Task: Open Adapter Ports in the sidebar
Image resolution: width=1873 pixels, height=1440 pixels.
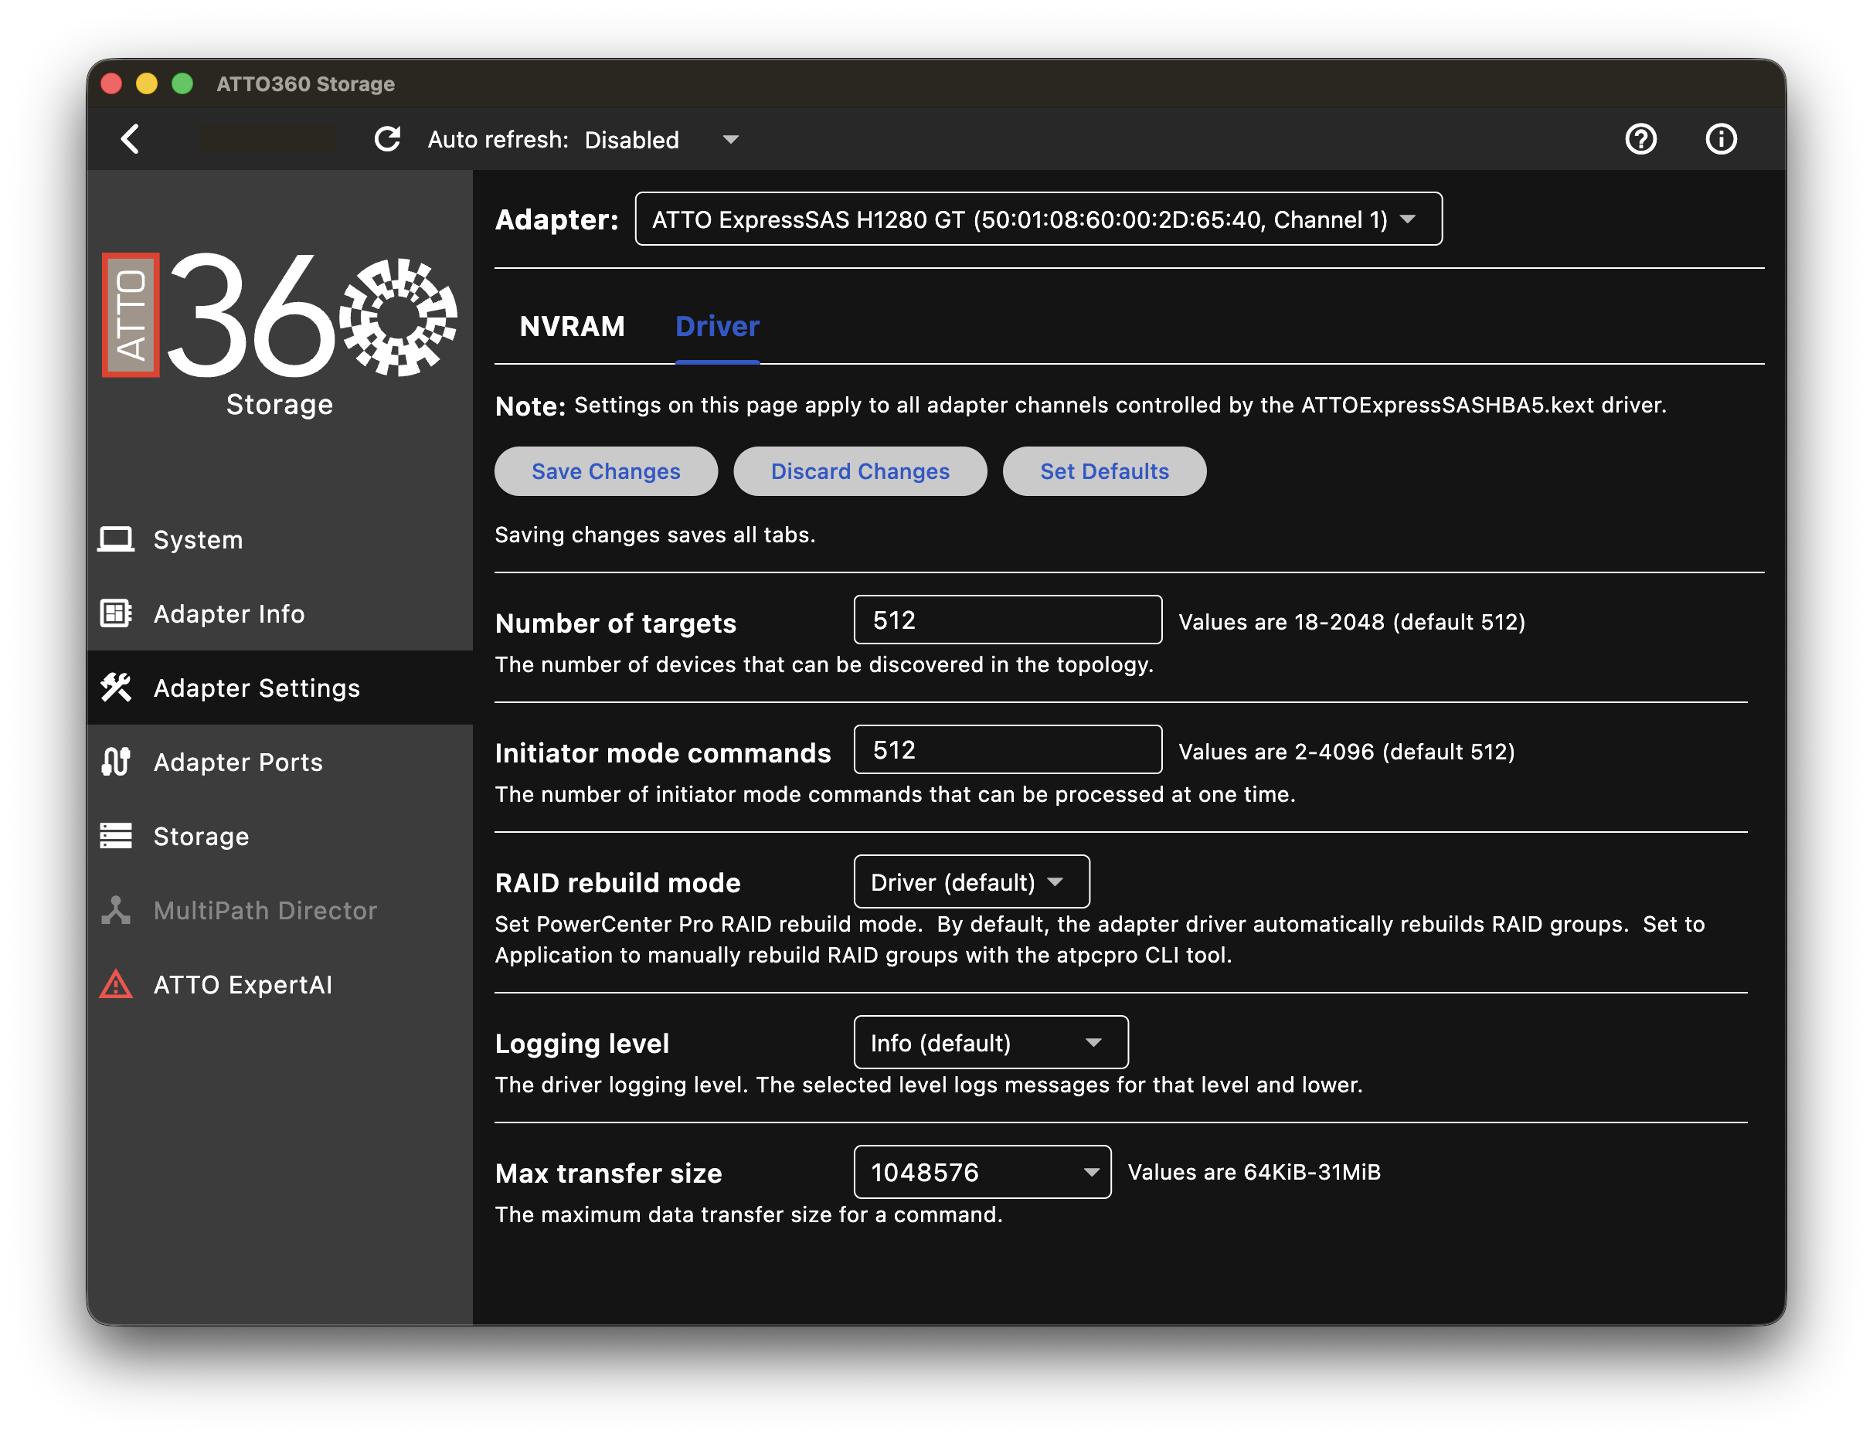Action: pyautogui.click(x=237, y=762)
